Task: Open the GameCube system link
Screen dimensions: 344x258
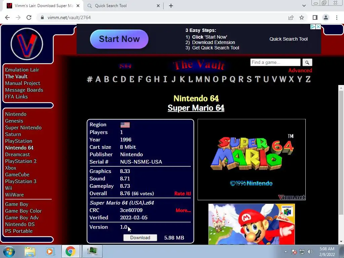Action: pyautogui.click(x=17, y=175)
